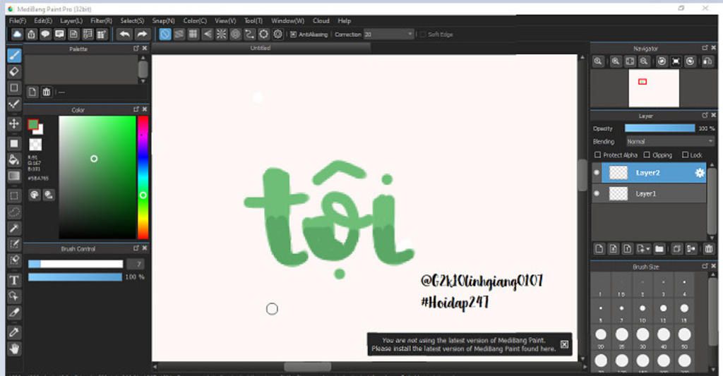Enable the Protect Alpha checkbox
Viewport: 723px width, 376px height.
(597, 154)
